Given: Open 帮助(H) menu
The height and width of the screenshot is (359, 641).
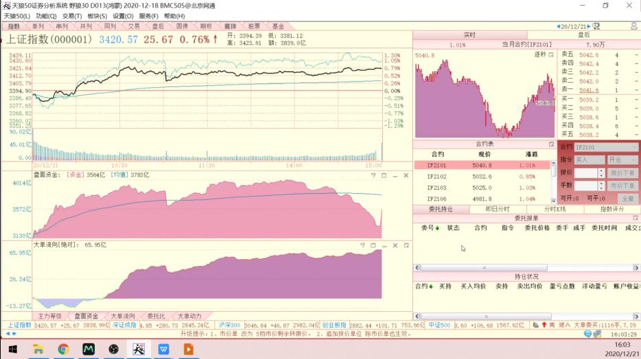Looking at the screenshot, I should click(x=174, y=16).
